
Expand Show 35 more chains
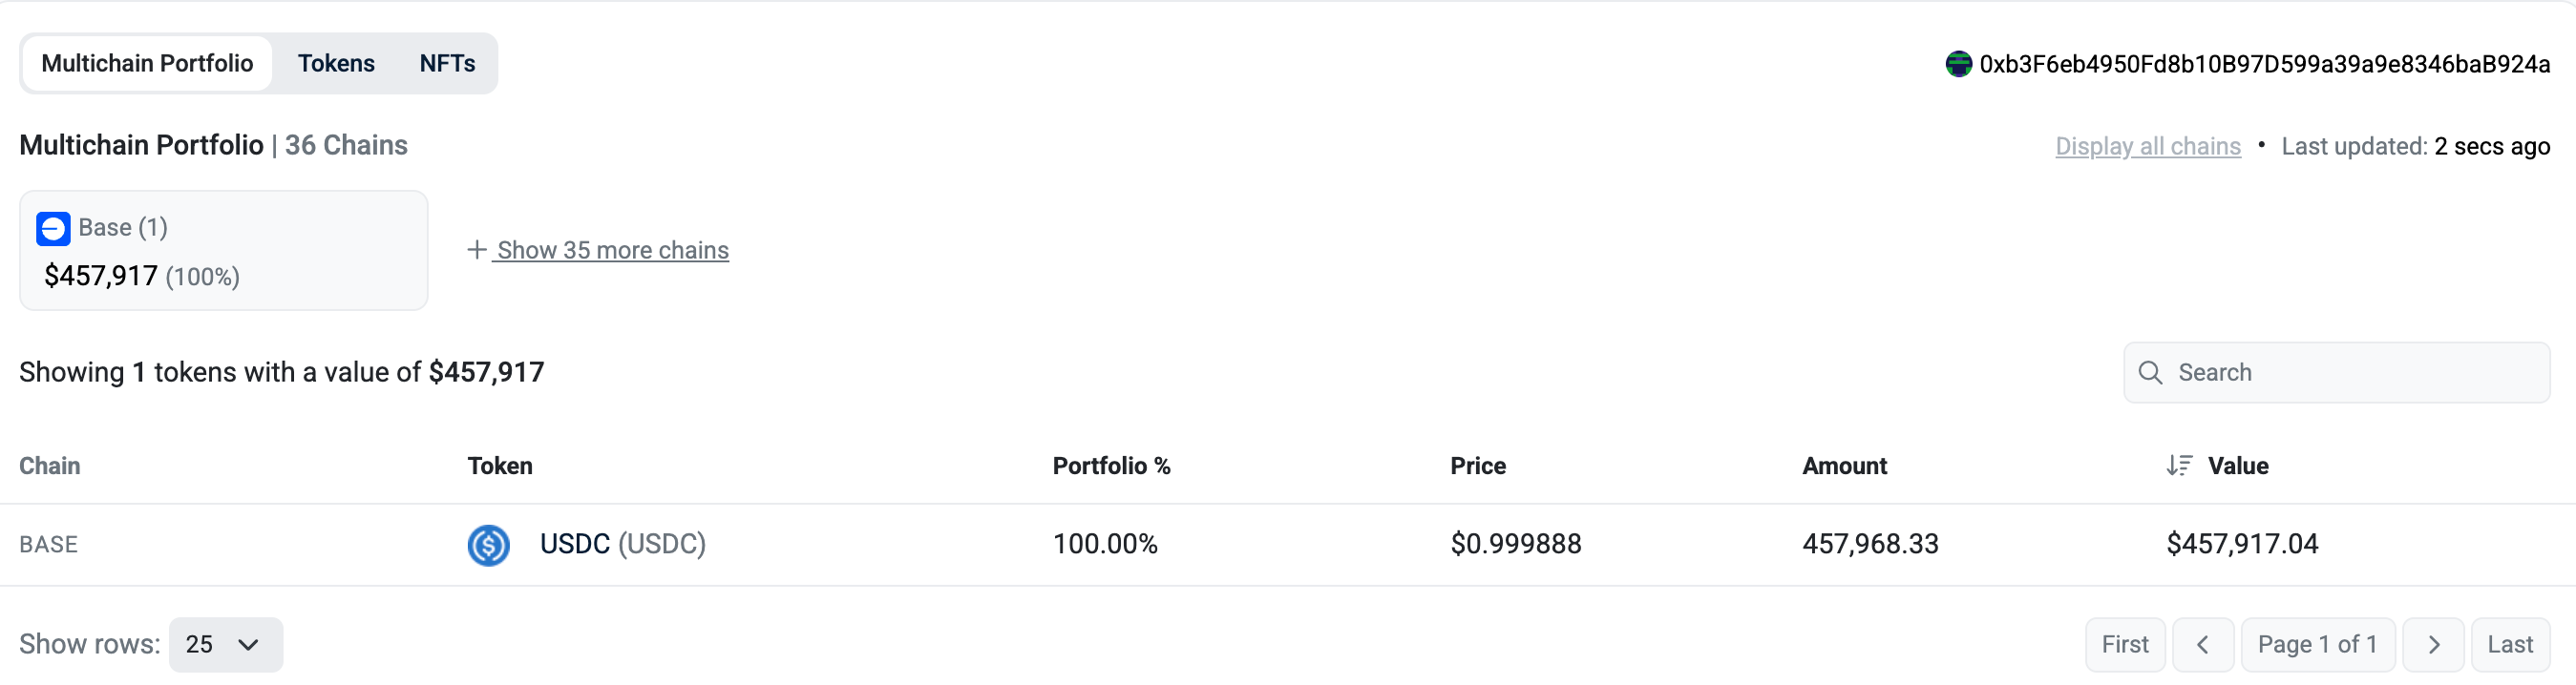click(612, 250)
